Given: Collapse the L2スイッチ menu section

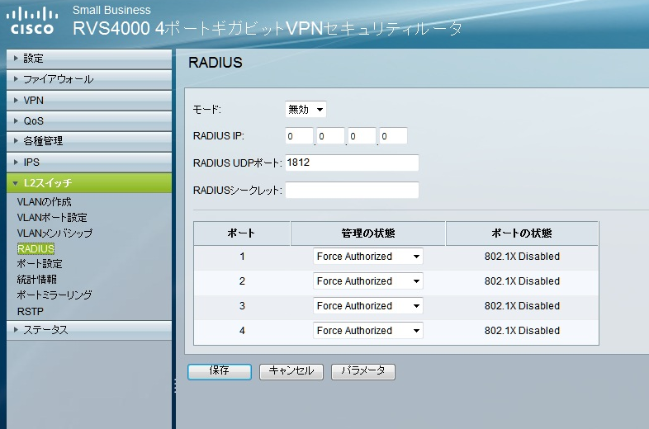Looking at the screenshot, I should pyautogui.click(x=89, y=183).
